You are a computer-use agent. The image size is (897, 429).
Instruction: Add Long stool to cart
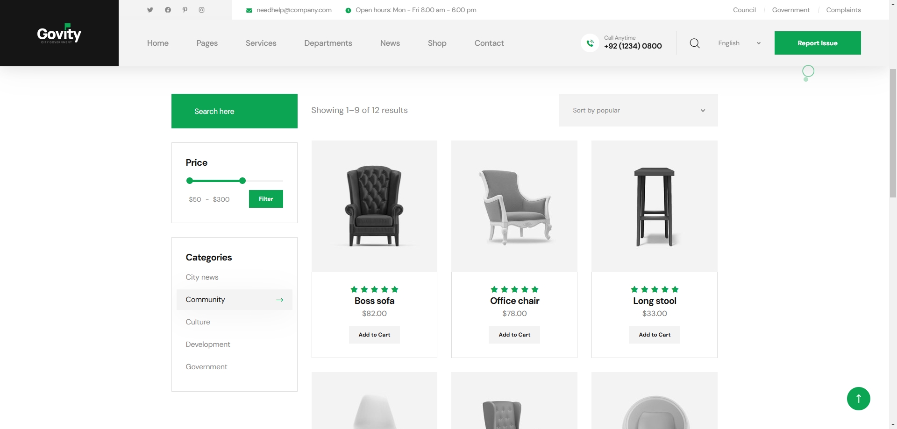pyautogui.click(x=655, y=335)
